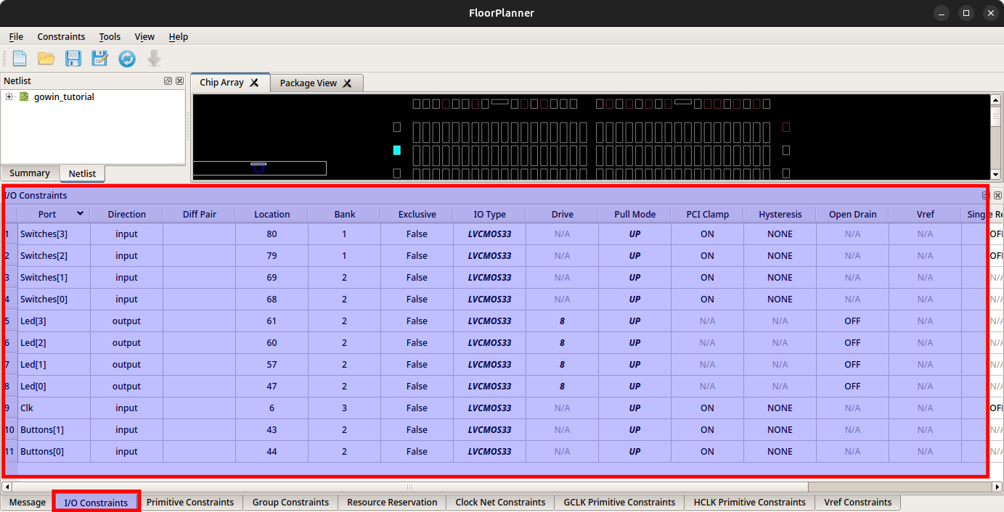Select the Pull Mode cell for Clk
This screenshot has height=512, width=1004.
pyautogui.click(x=634, y=408)
